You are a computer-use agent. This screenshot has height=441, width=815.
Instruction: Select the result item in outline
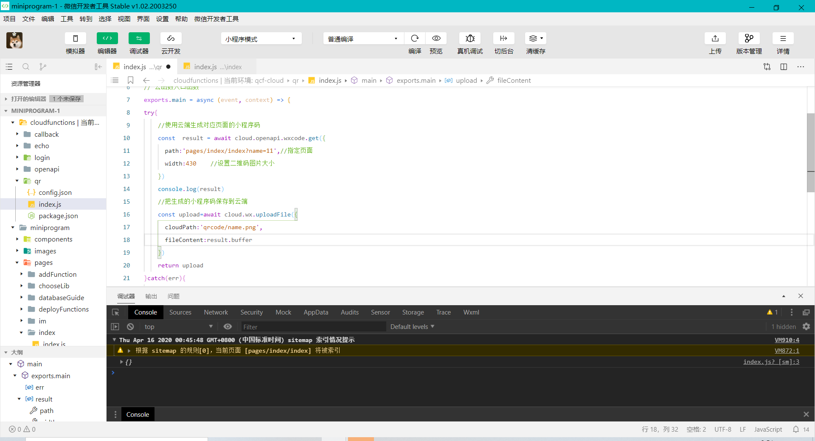tap(53, 399)
